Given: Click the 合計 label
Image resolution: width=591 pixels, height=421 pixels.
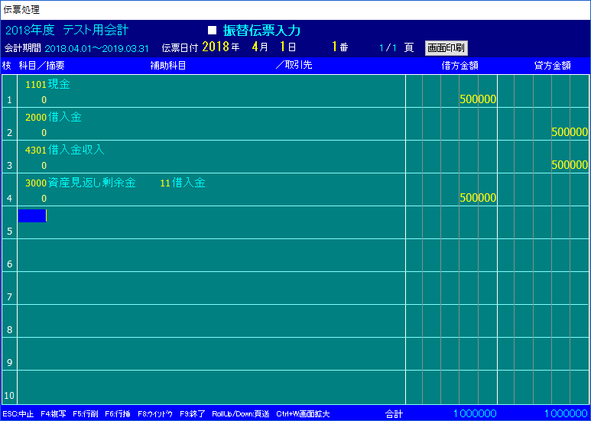Looking at the screenshot, I should (x=394, y=414).
